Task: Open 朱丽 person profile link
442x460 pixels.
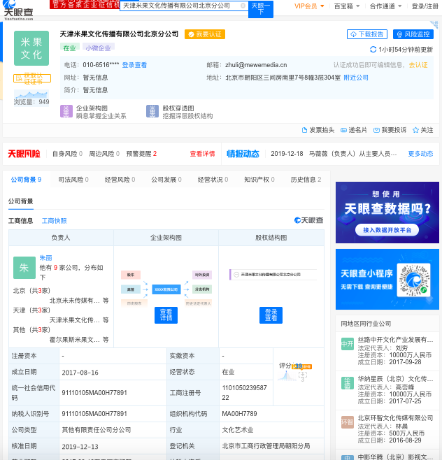Action: [x=45, y=258]
